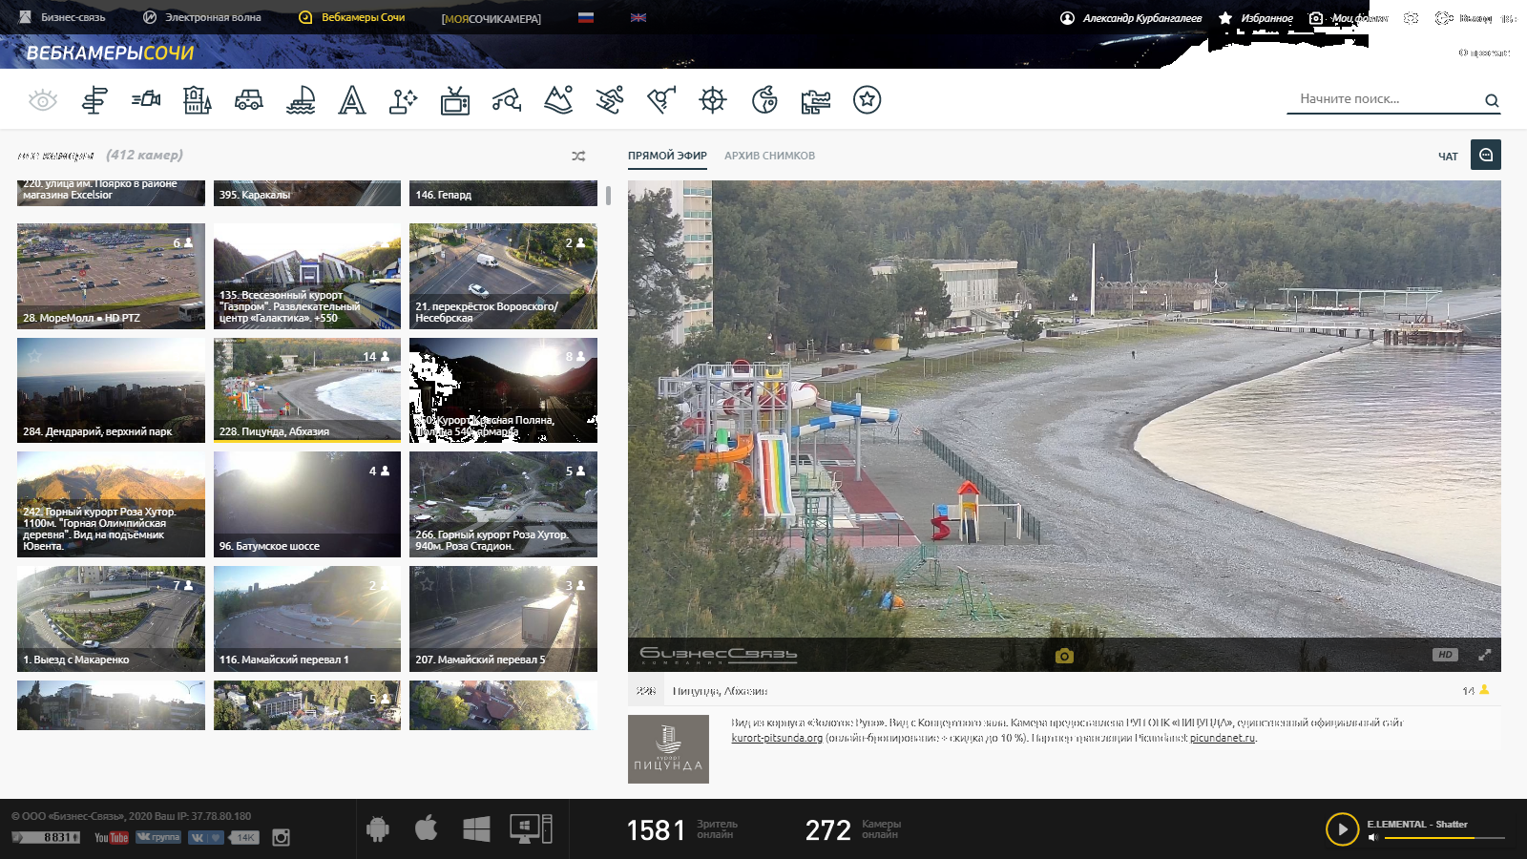Play the E.LEMENTAL radio track
1527x859 pixels.
coord(1342,829)
